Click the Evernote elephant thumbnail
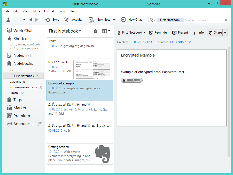The image size is (233, 175). [103, 154]
